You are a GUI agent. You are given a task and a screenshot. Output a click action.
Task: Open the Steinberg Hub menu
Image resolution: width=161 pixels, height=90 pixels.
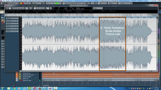(61, 1)
